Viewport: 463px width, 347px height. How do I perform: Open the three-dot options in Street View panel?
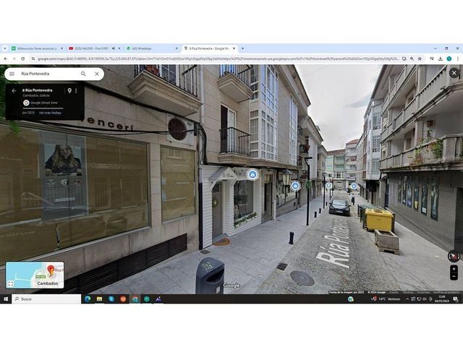pyautogui.click(x=77, y=91)
